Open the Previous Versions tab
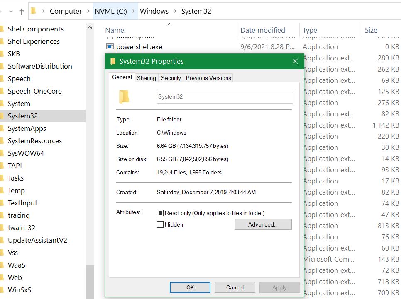This screenshot has width=401, height=299. 208,78
